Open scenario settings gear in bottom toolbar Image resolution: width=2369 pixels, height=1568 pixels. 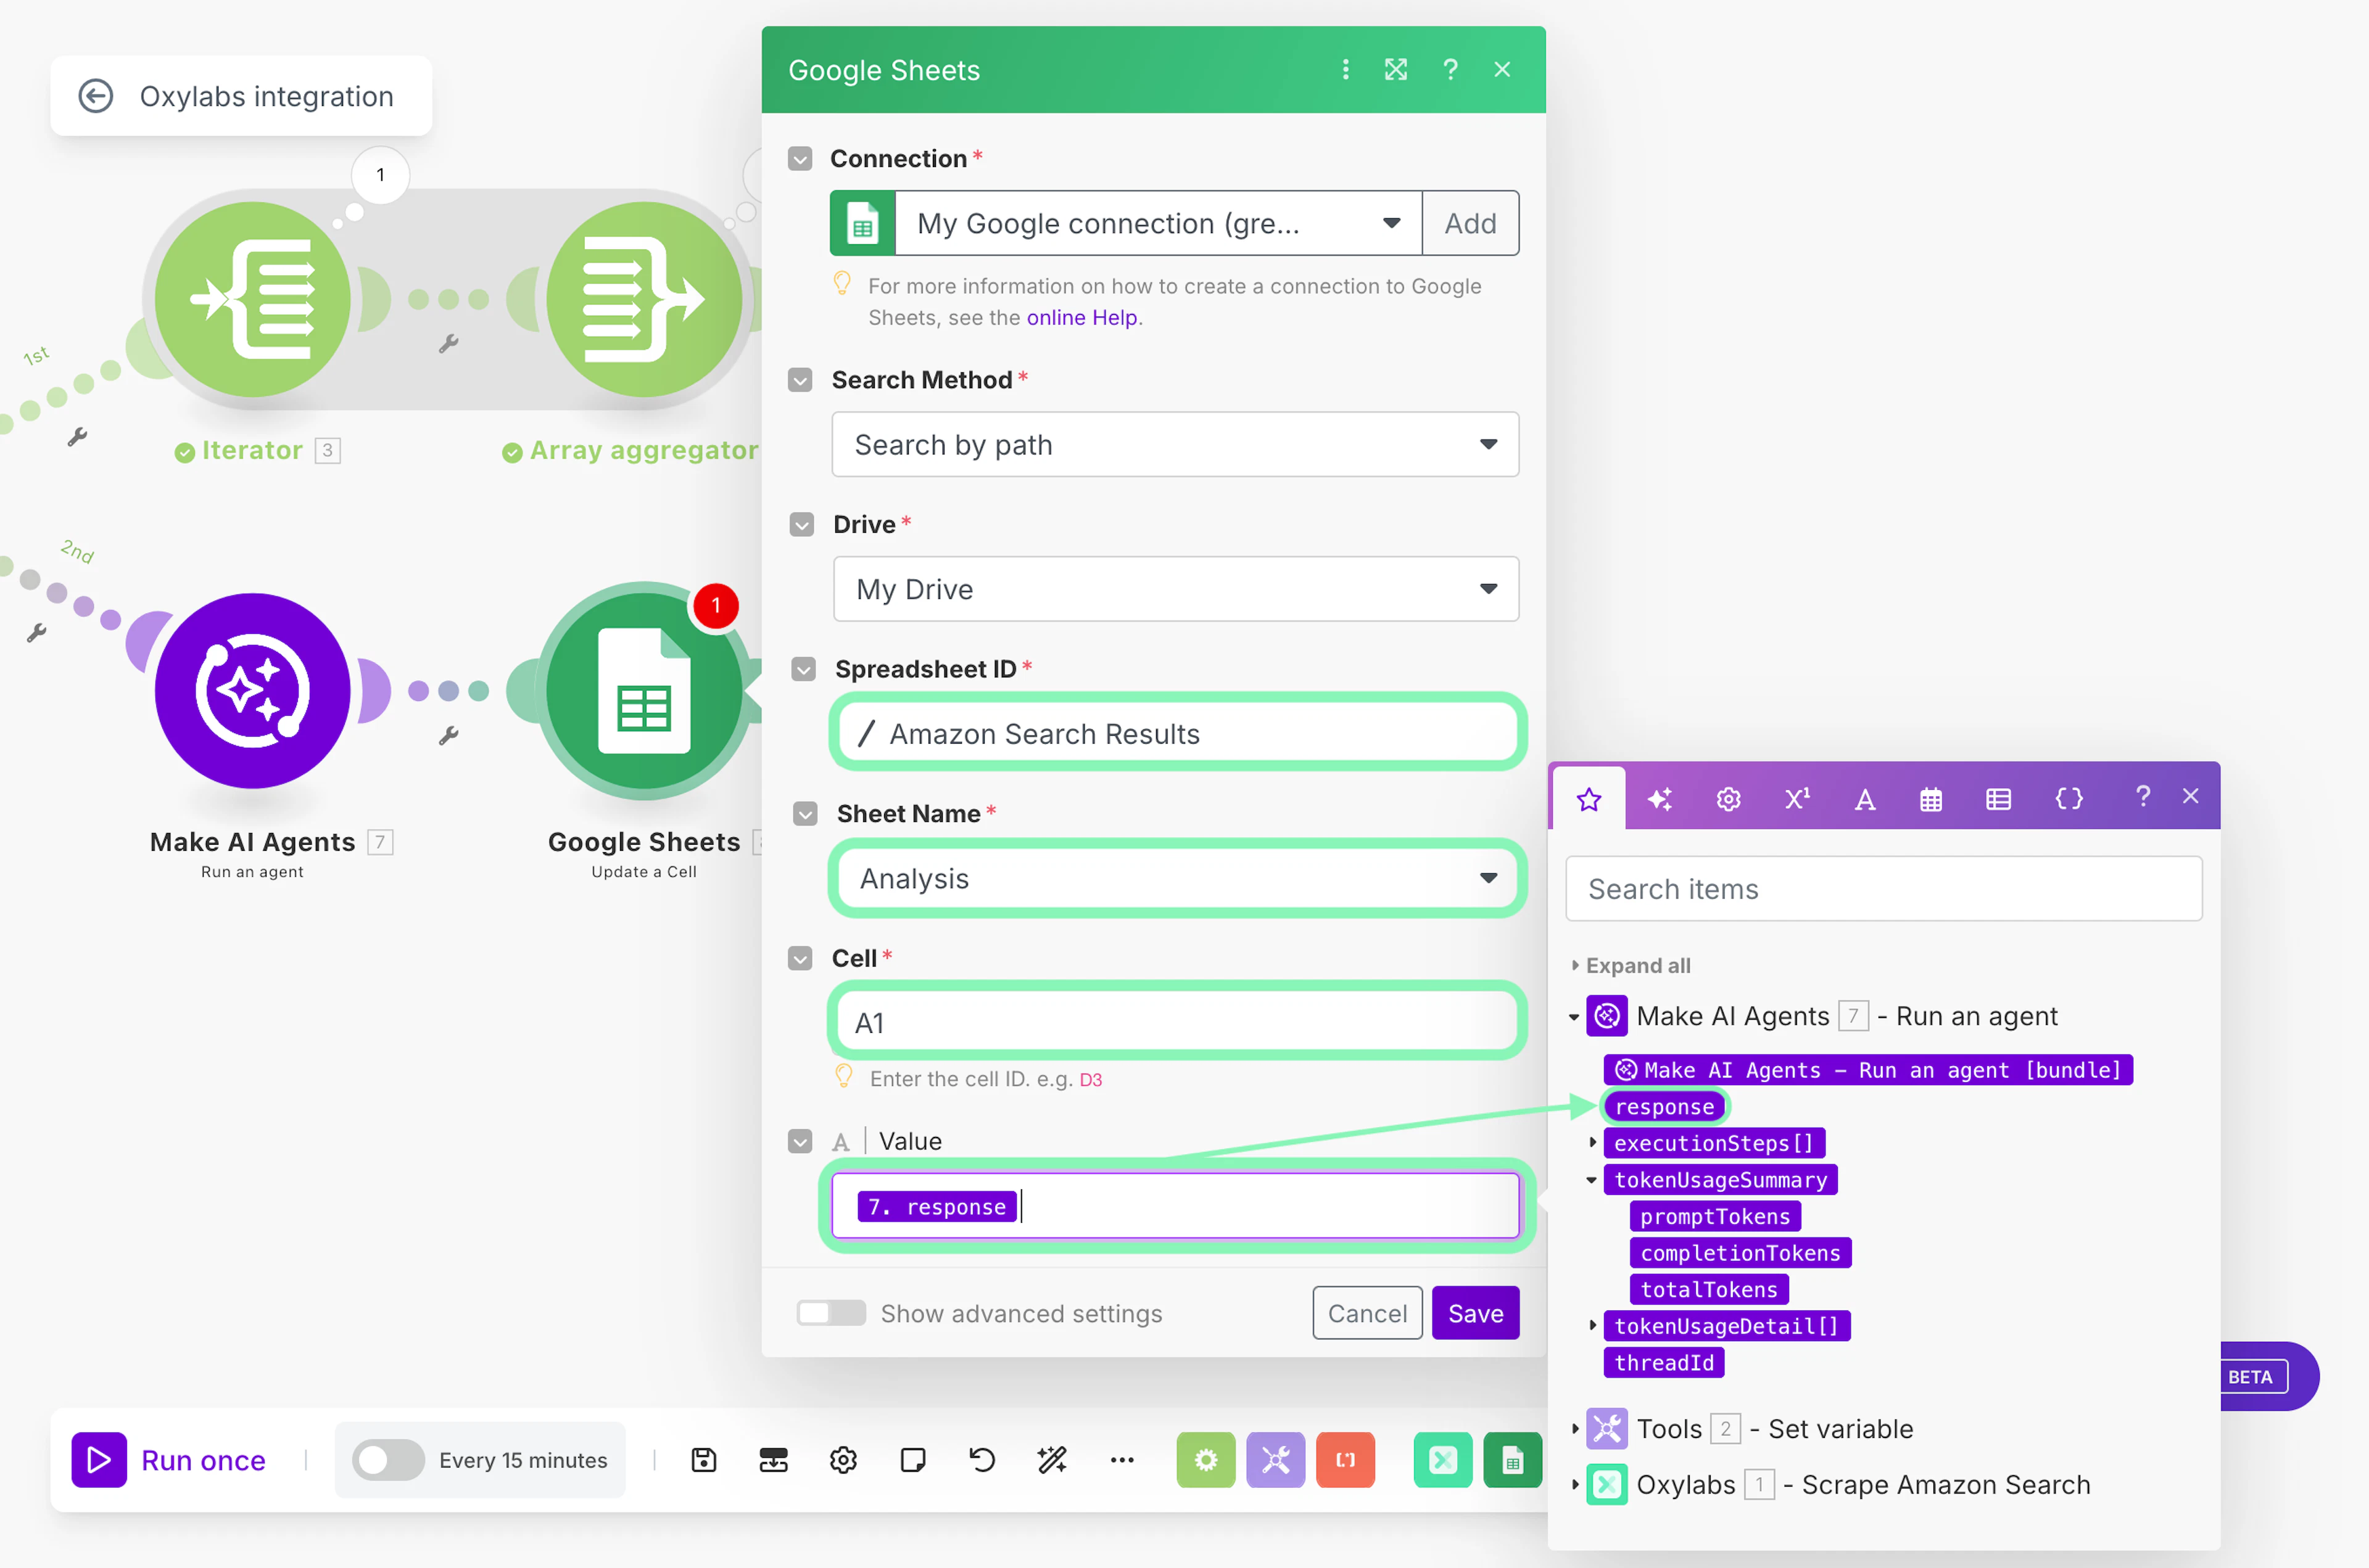click(x=843, y=1460)
